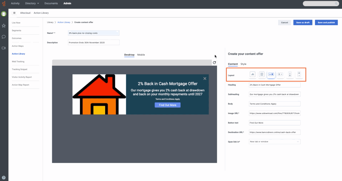Choose image-above-text layout
This screenshot has height=181, width=342.
click(x=290, y=74)
